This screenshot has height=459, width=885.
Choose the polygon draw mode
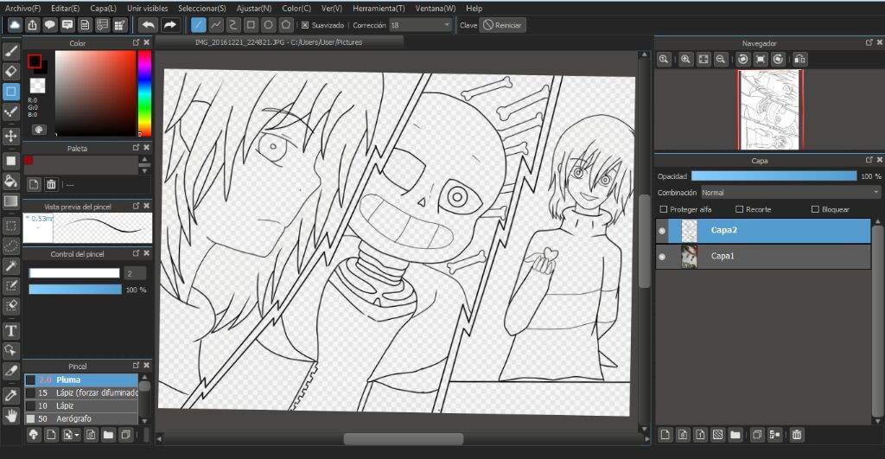tap(286, 25)
